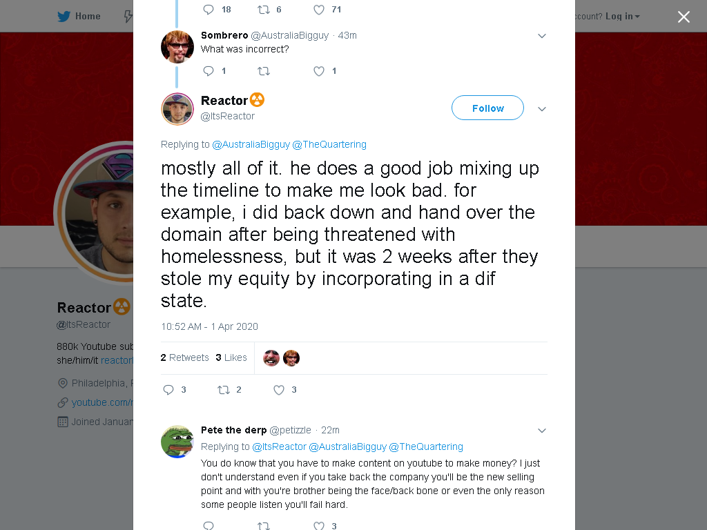
Task: Open the youtube.com profile link
Action: pos(102,402)
